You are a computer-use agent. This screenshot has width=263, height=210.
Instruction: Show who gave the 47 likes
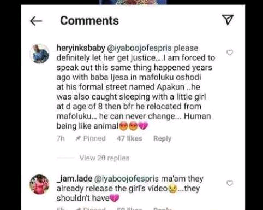(129, 138)
